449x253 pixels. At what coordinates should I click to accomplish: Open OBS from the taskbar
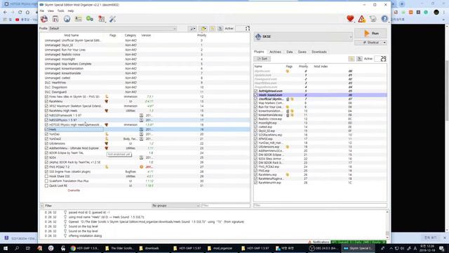point(323,248)
